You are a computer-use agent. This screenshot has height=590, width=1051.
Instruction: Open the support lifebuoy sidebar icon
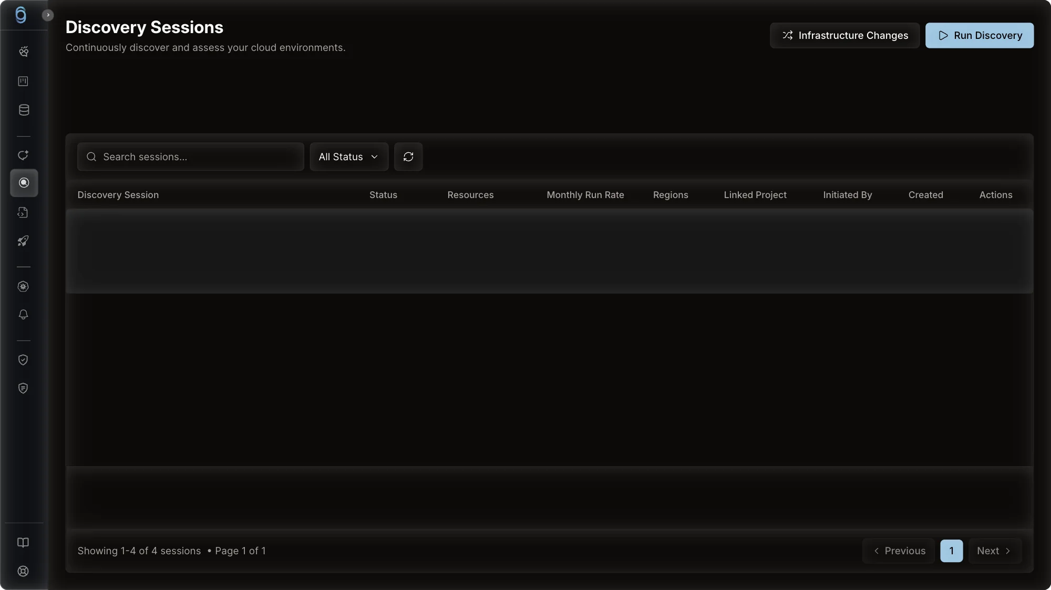[24, 571]
